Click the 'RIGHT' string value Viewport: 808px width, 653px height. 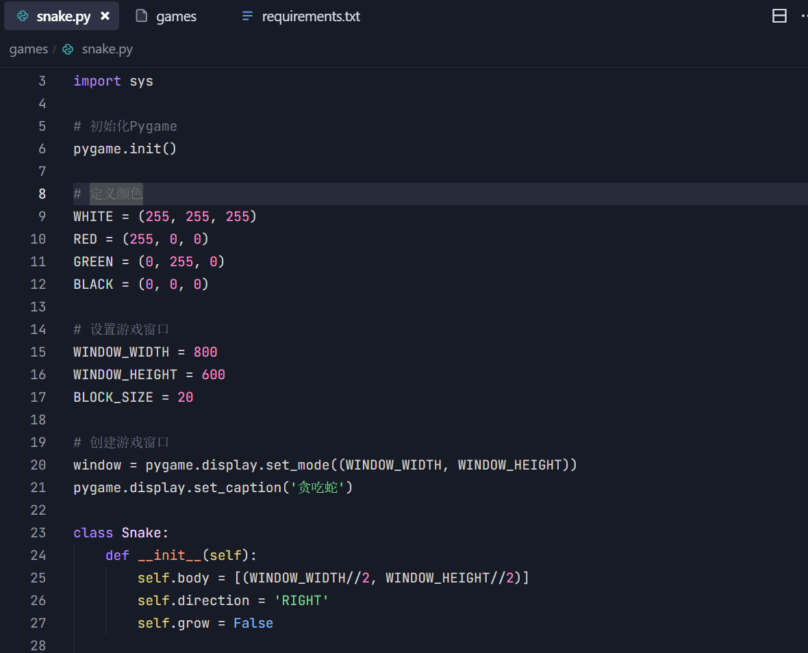[x=301, y=600]
